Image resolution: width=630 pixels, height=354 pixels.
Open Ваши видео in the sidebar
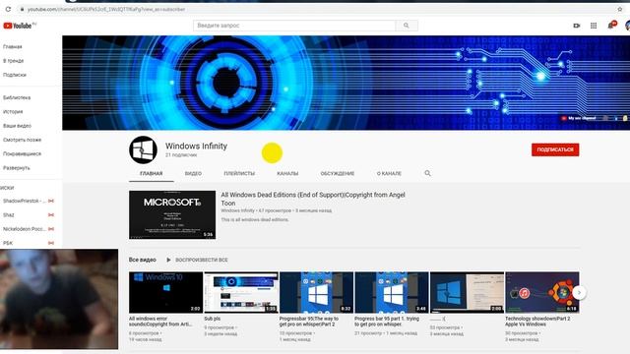tap(17, 126)
